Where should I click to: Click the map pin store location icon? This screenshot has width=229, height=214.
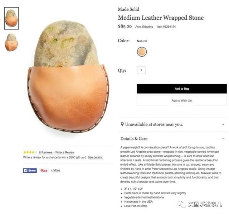point(122,124)
